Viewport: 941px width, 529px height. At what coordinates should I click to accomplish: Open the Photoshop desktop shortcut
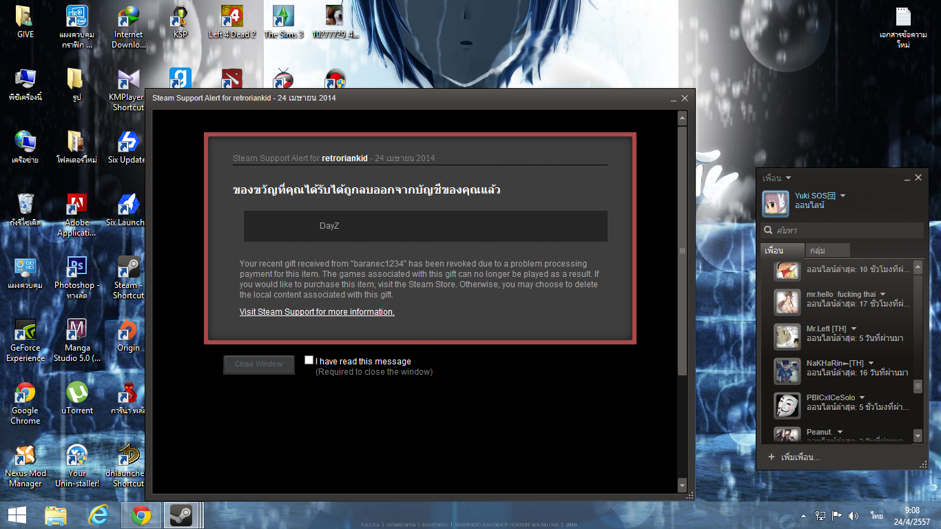pyautogui.click(x=76, y=278)
